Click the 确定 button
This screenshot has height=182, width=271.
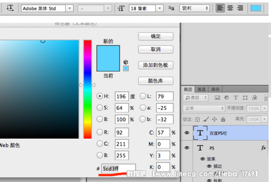pyautogui.click(x=155, y=36)
